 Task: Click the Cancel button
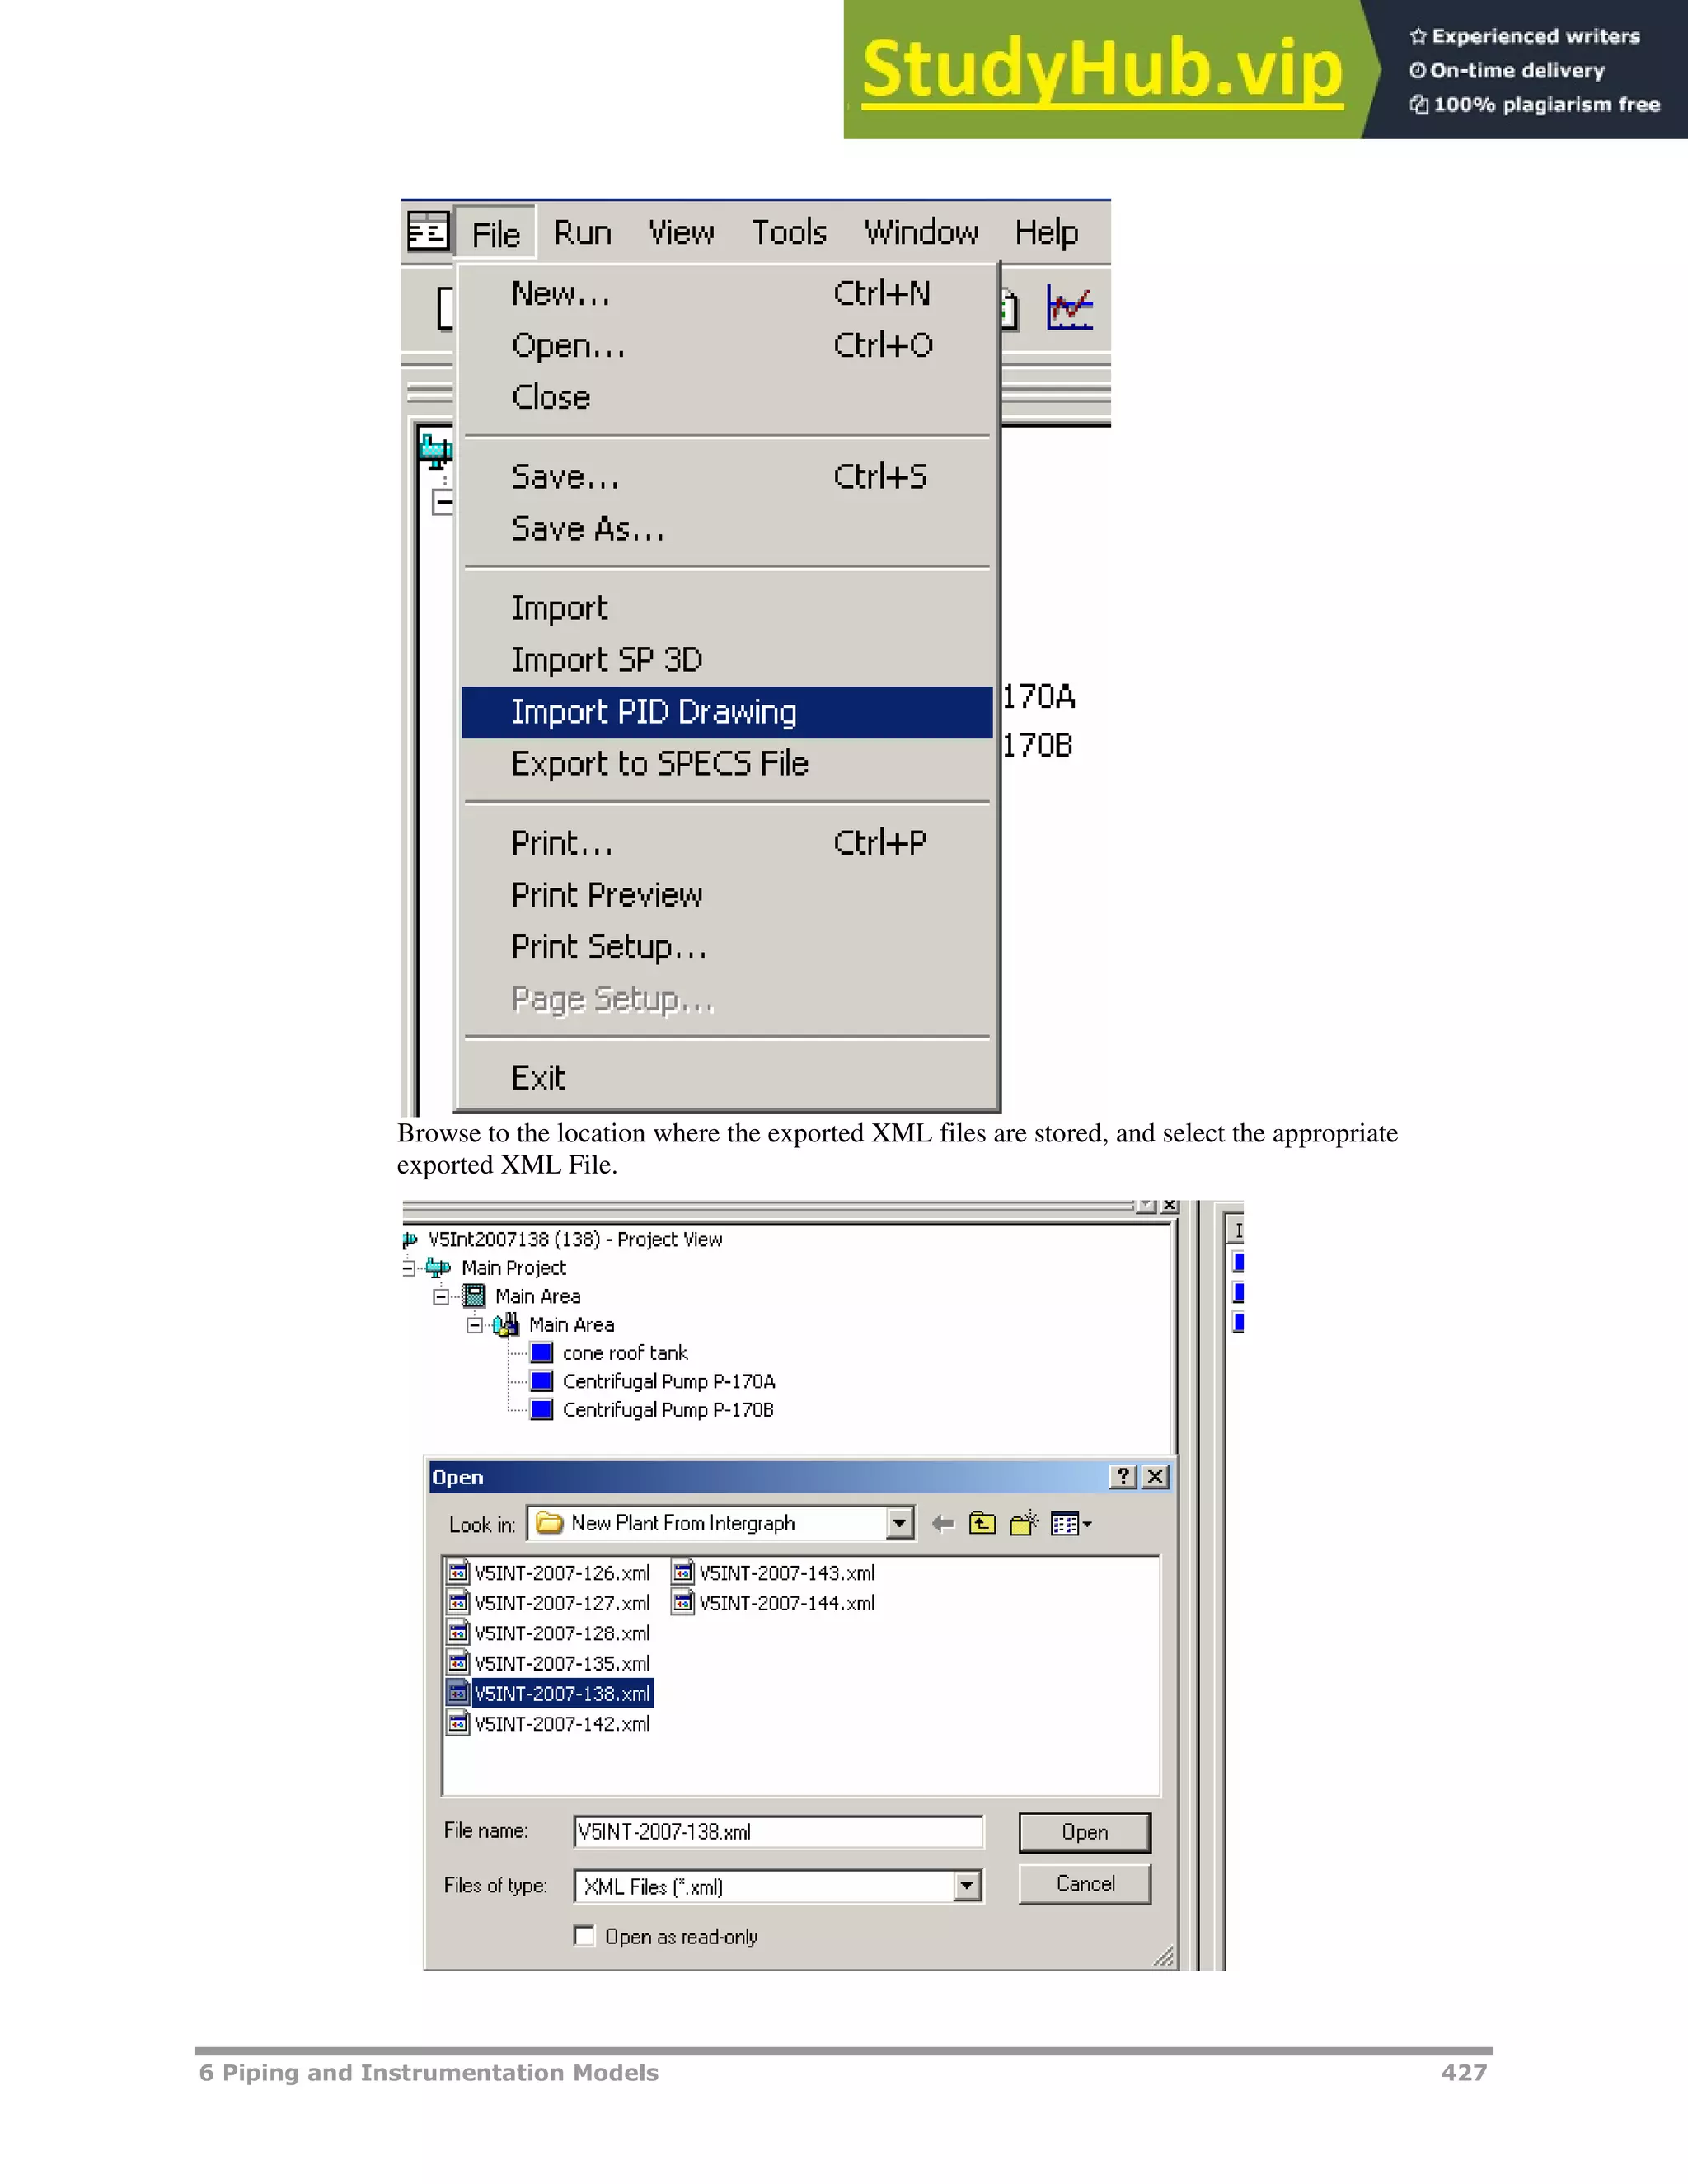1085,1884
